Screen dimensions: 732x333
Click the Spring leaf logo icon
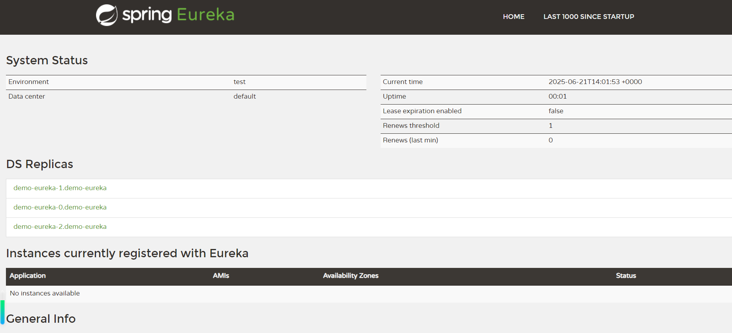107,15
